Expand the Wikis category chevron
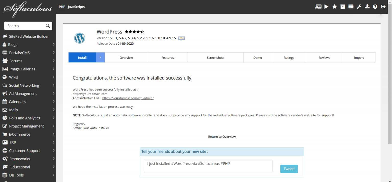Screen dimensions: 392x182 (54, 77)
